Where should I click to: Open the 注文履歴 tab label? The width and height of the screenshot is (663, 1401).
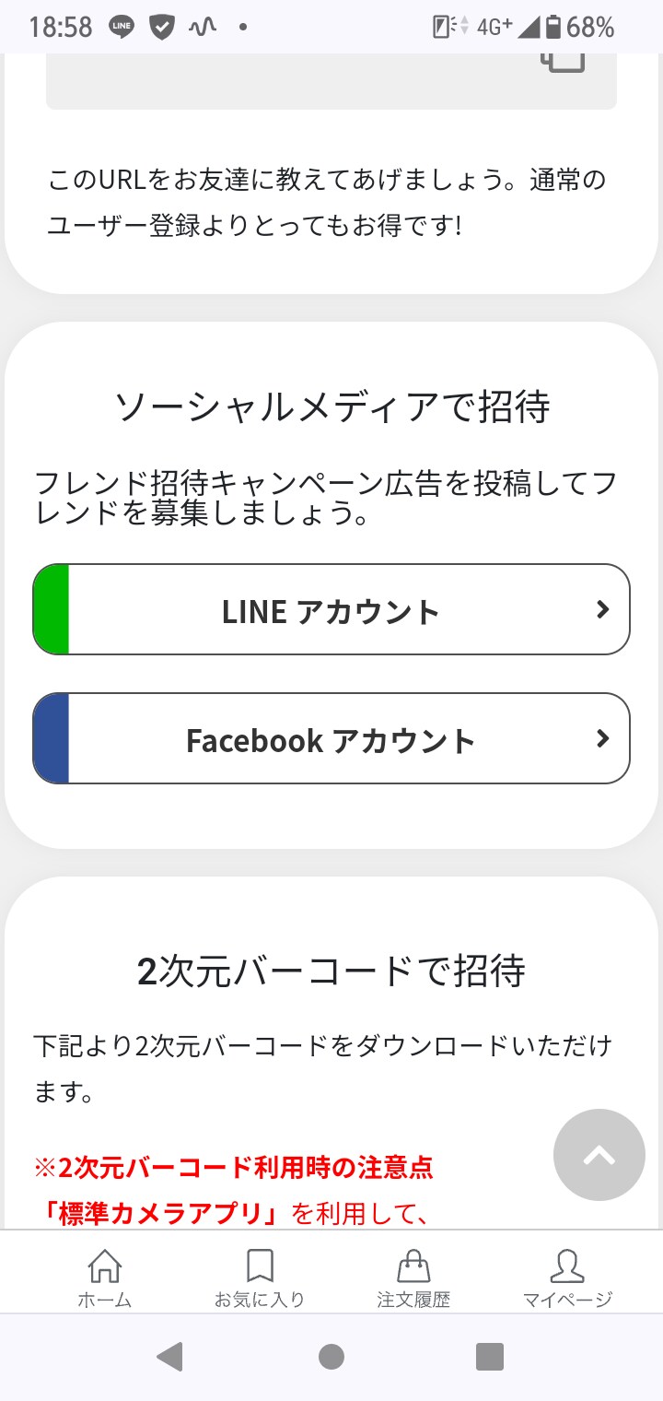click(413, 1300)
